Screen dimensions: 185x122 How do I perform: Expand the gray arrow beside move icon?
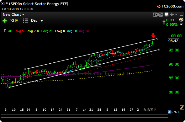(x=176, y=14)
